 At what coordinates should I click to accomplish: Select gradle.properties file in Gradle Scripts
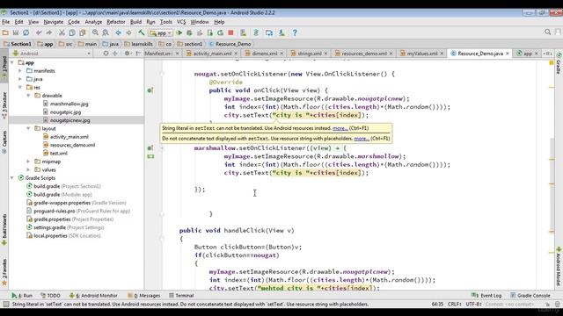52,219
